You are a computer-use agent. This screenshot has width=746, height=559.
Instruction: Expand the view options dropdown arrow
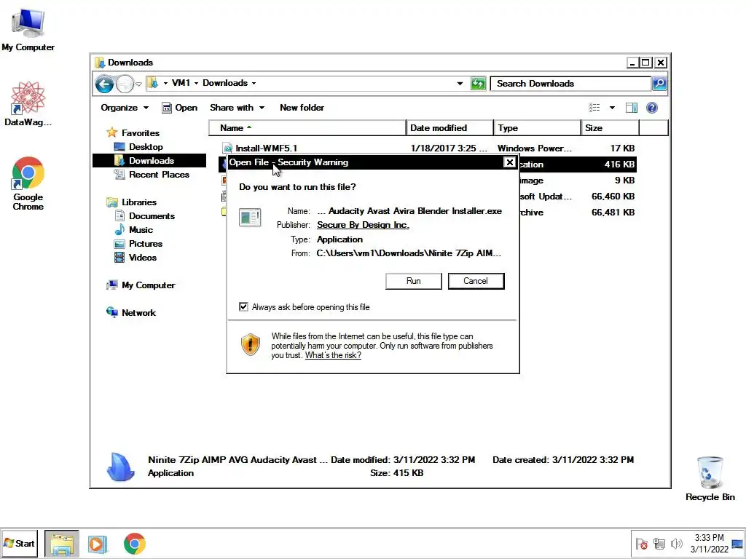(612, 108)
